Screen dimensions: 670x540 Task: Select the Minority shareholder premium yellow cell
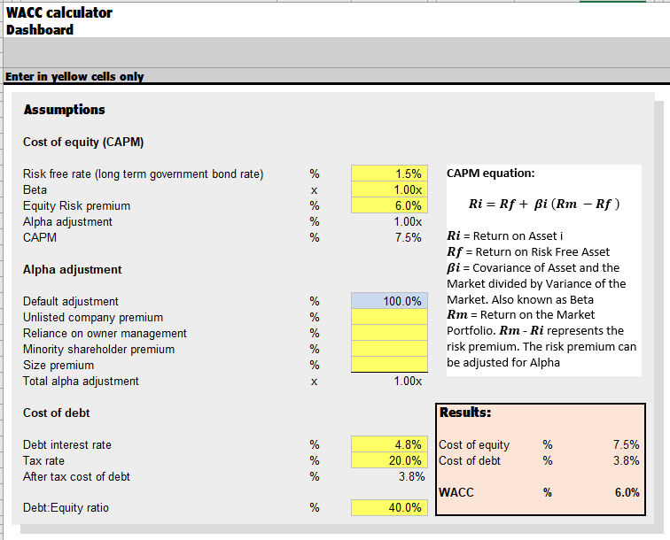point(389,349)
